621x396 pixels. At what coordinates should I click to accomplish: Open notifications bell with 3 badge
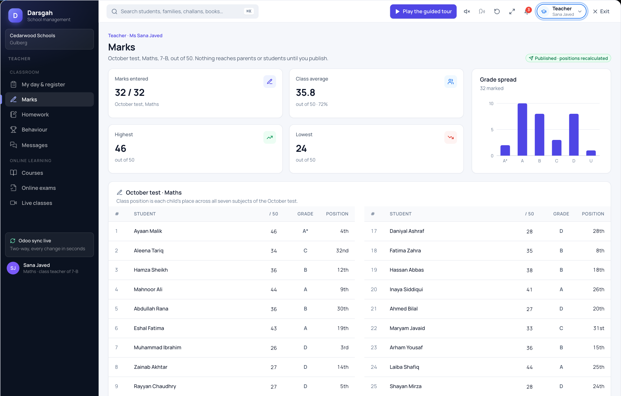click(x=527, y=11)
